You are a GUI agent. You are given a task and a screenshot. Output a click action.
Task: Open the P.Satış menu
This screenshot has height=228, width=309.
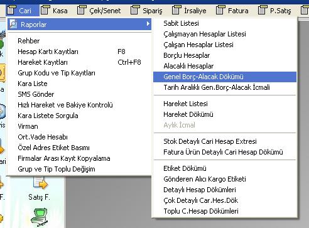pos(274,11)
